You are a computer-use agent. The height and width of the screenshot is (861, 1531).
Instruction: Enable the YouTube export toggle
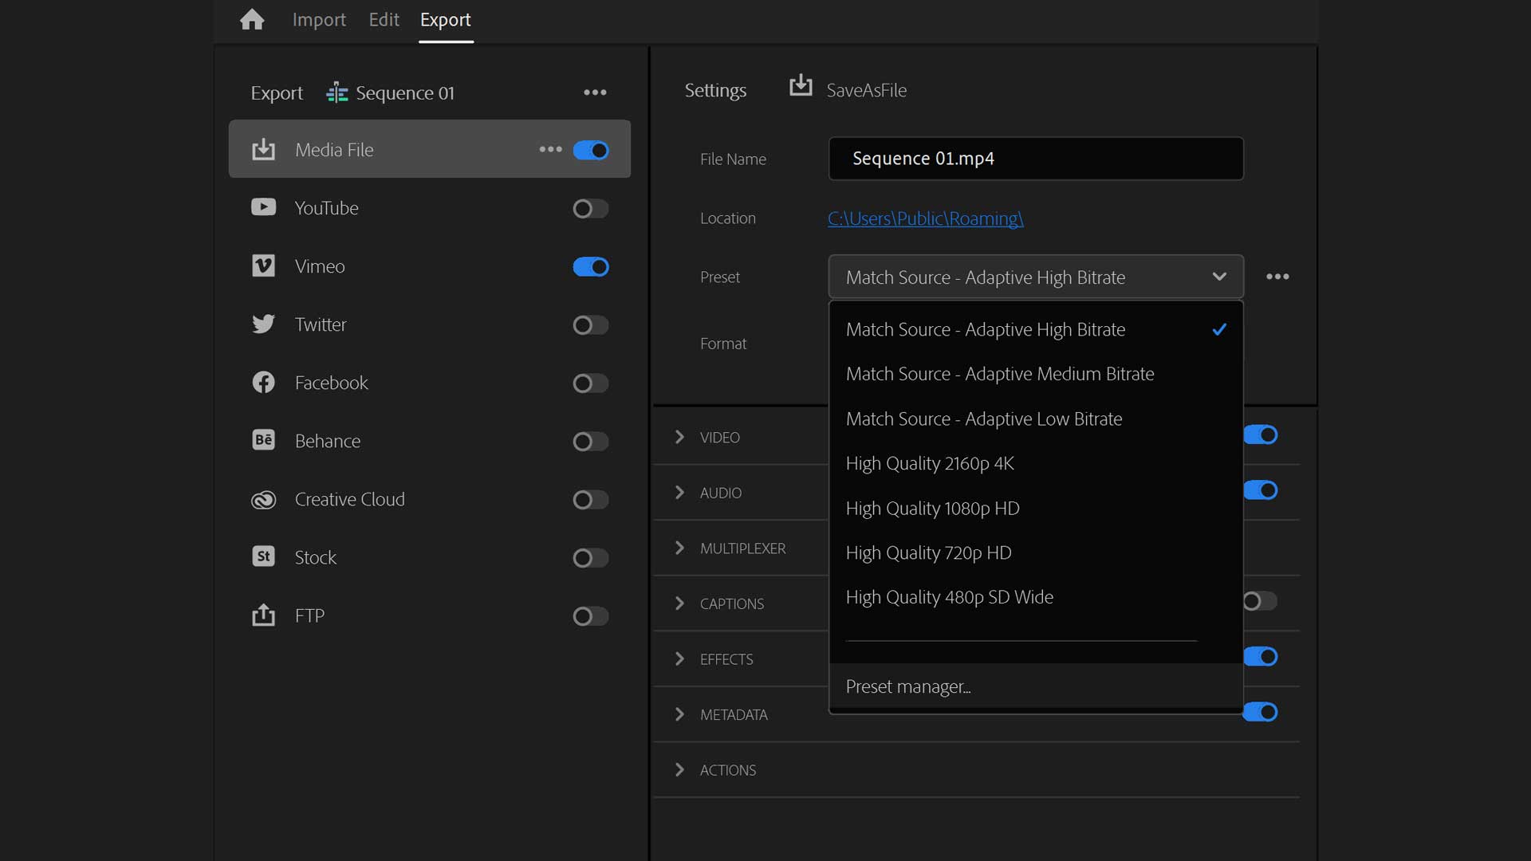(590, 209)
